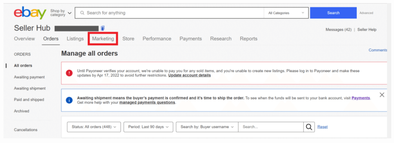Dismiss the Awaiting shipment info banner
The width and height of the screenshot is (394, 143).
click(382, 95)
